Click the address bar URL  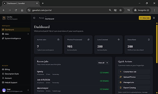tap(42, 10)
